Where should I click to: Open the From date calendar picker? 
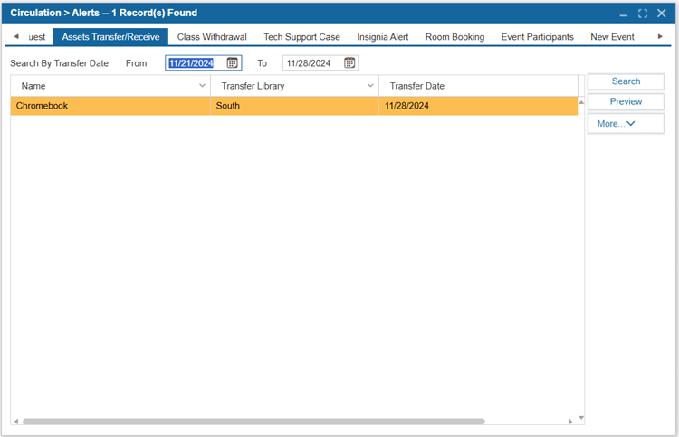(232, 62)
